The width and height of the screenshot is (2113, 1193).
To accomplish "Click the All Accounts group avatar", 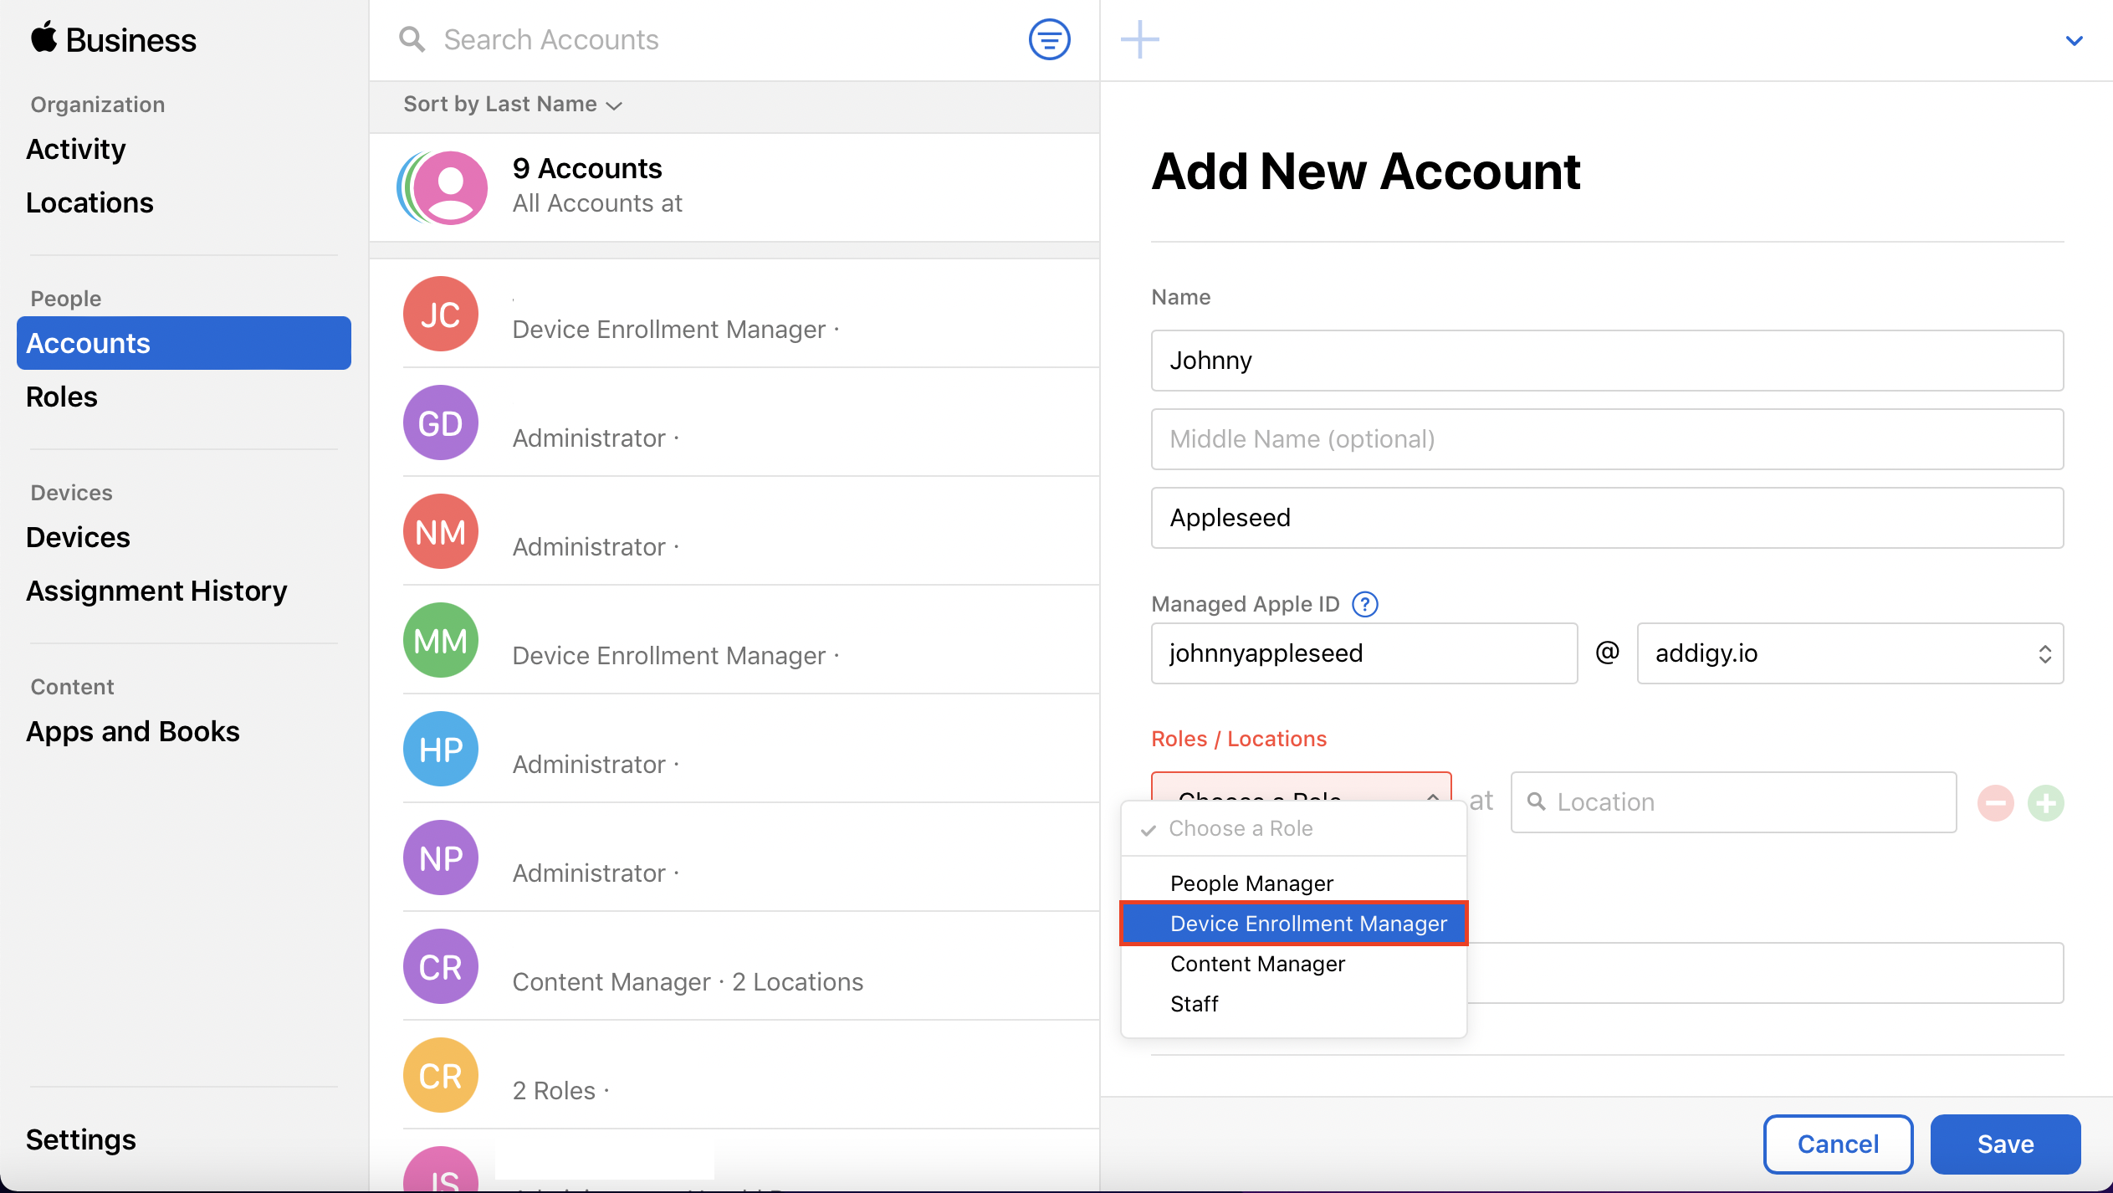I will point(443,187).
